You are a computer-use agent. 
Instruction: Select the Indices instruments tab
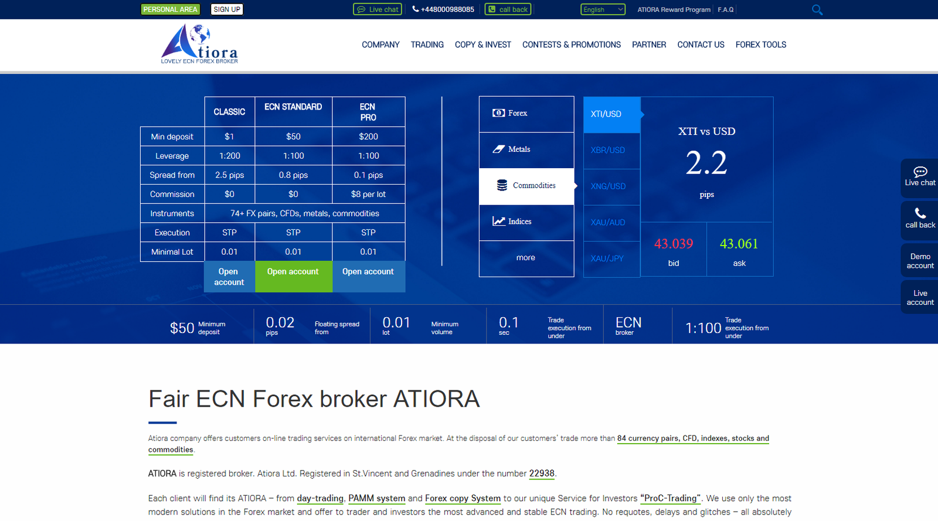pyautogui.click(x=526, y=223)
